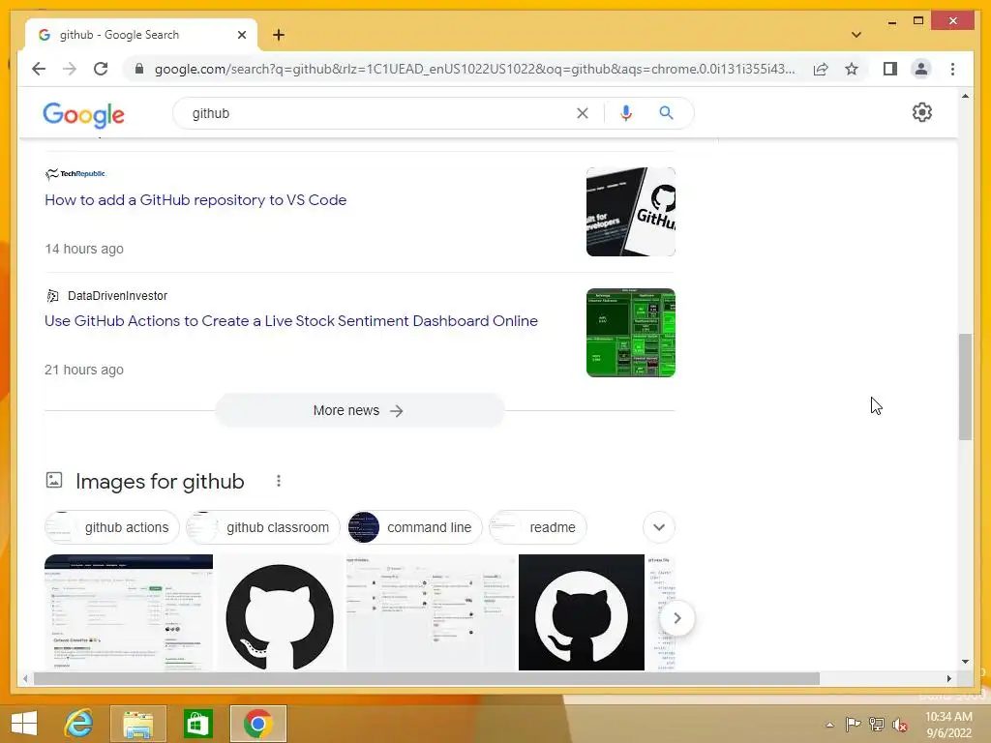991x743 pixels.
Task: Open Action Center flag icon
Action: click(853, 725)
